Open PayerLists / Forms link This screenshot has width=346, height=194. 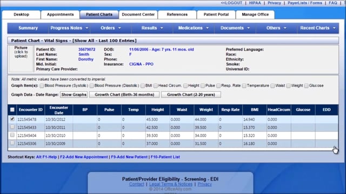[x=305, y=3]
